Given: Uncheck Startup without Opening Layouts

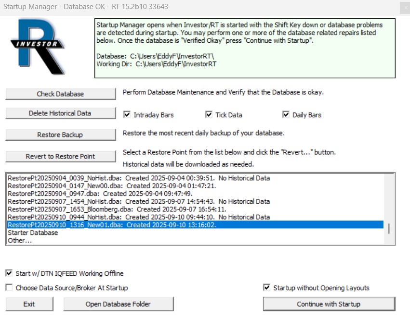Looking at the screenshot, I should pyautogui.click(x=267, y=288).
